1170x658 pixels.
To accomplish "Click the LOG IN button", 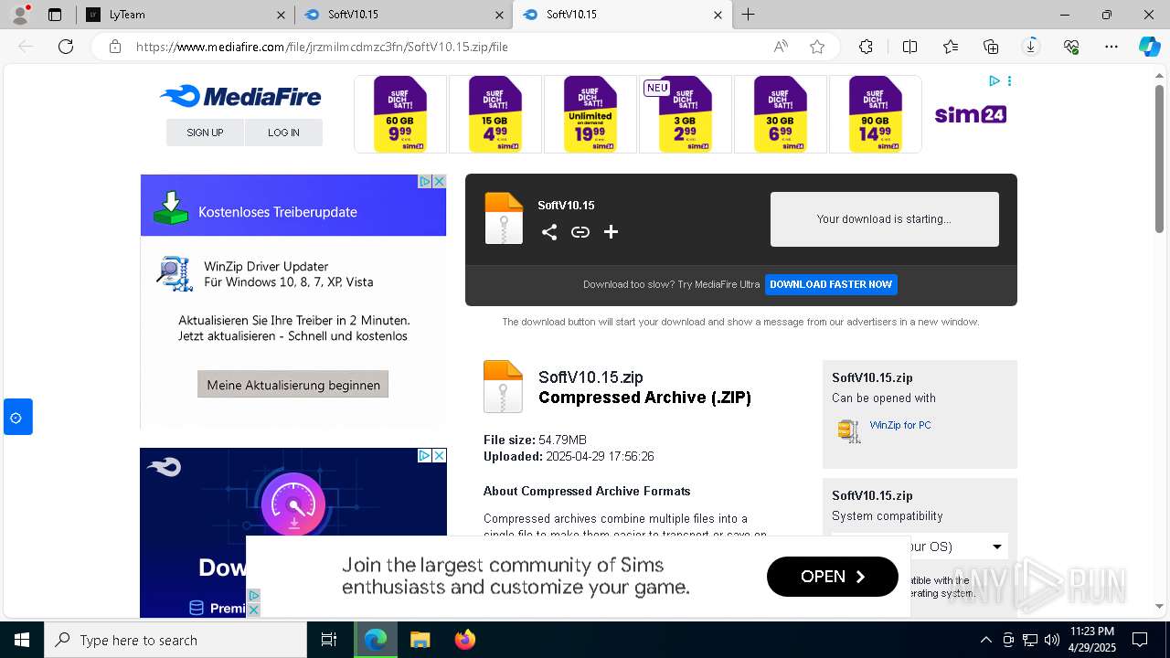I will [283, 133].
